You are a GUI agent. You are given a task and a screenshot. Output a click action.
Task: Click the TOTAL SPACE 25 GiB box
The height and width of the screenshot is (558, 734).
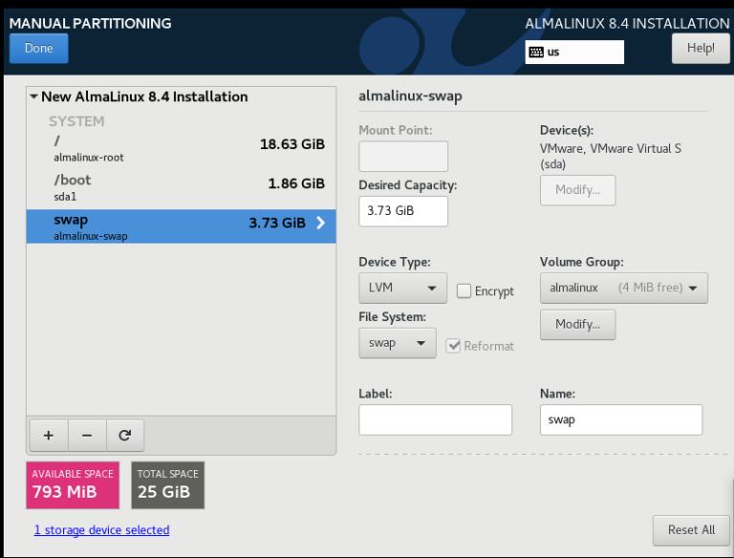(x=167, y=485)
